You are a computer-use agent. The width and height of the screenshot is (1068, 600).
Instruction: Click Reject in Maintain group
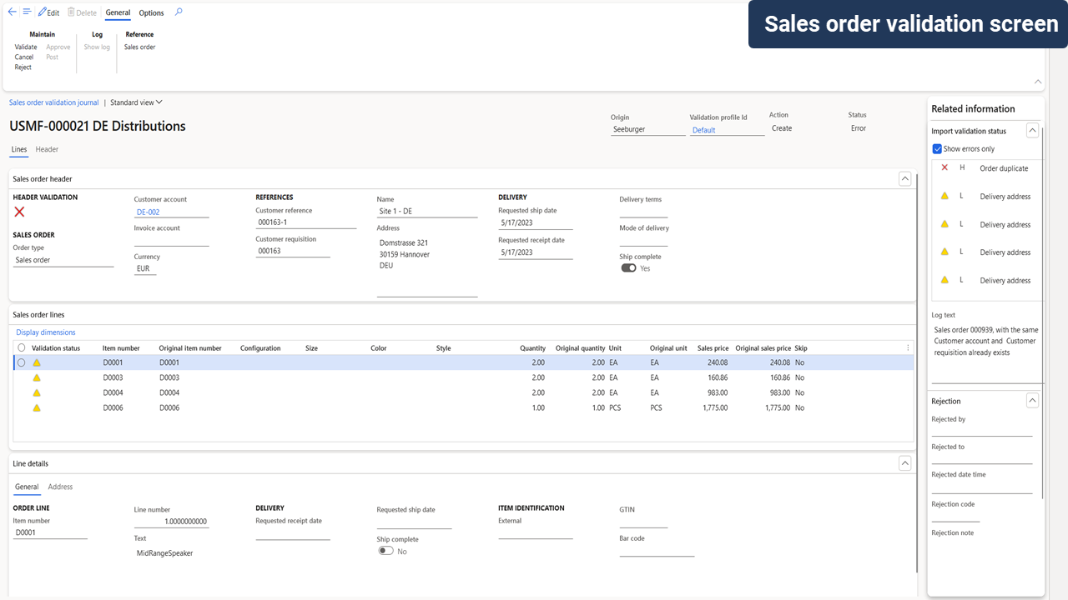23,67
